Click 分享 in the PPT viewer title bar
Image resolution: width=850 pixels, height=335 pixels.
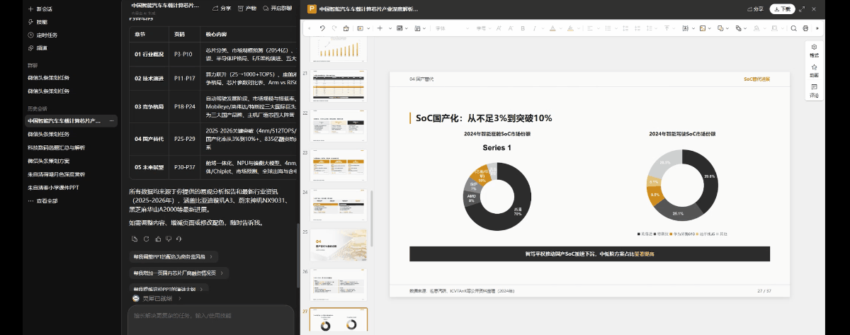pos(756,9)
